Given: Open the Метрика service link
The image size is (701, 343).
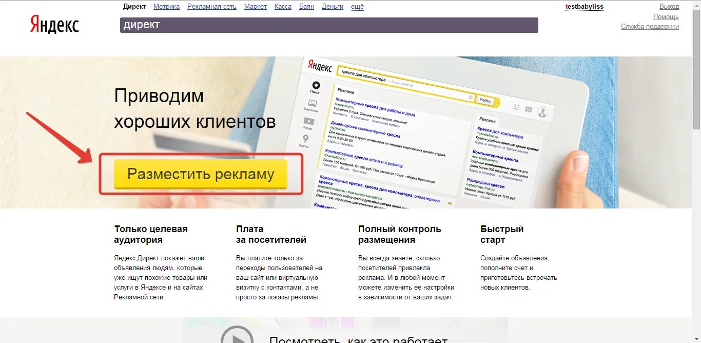Looking at the screenshot, I should [x=166, y=7].
